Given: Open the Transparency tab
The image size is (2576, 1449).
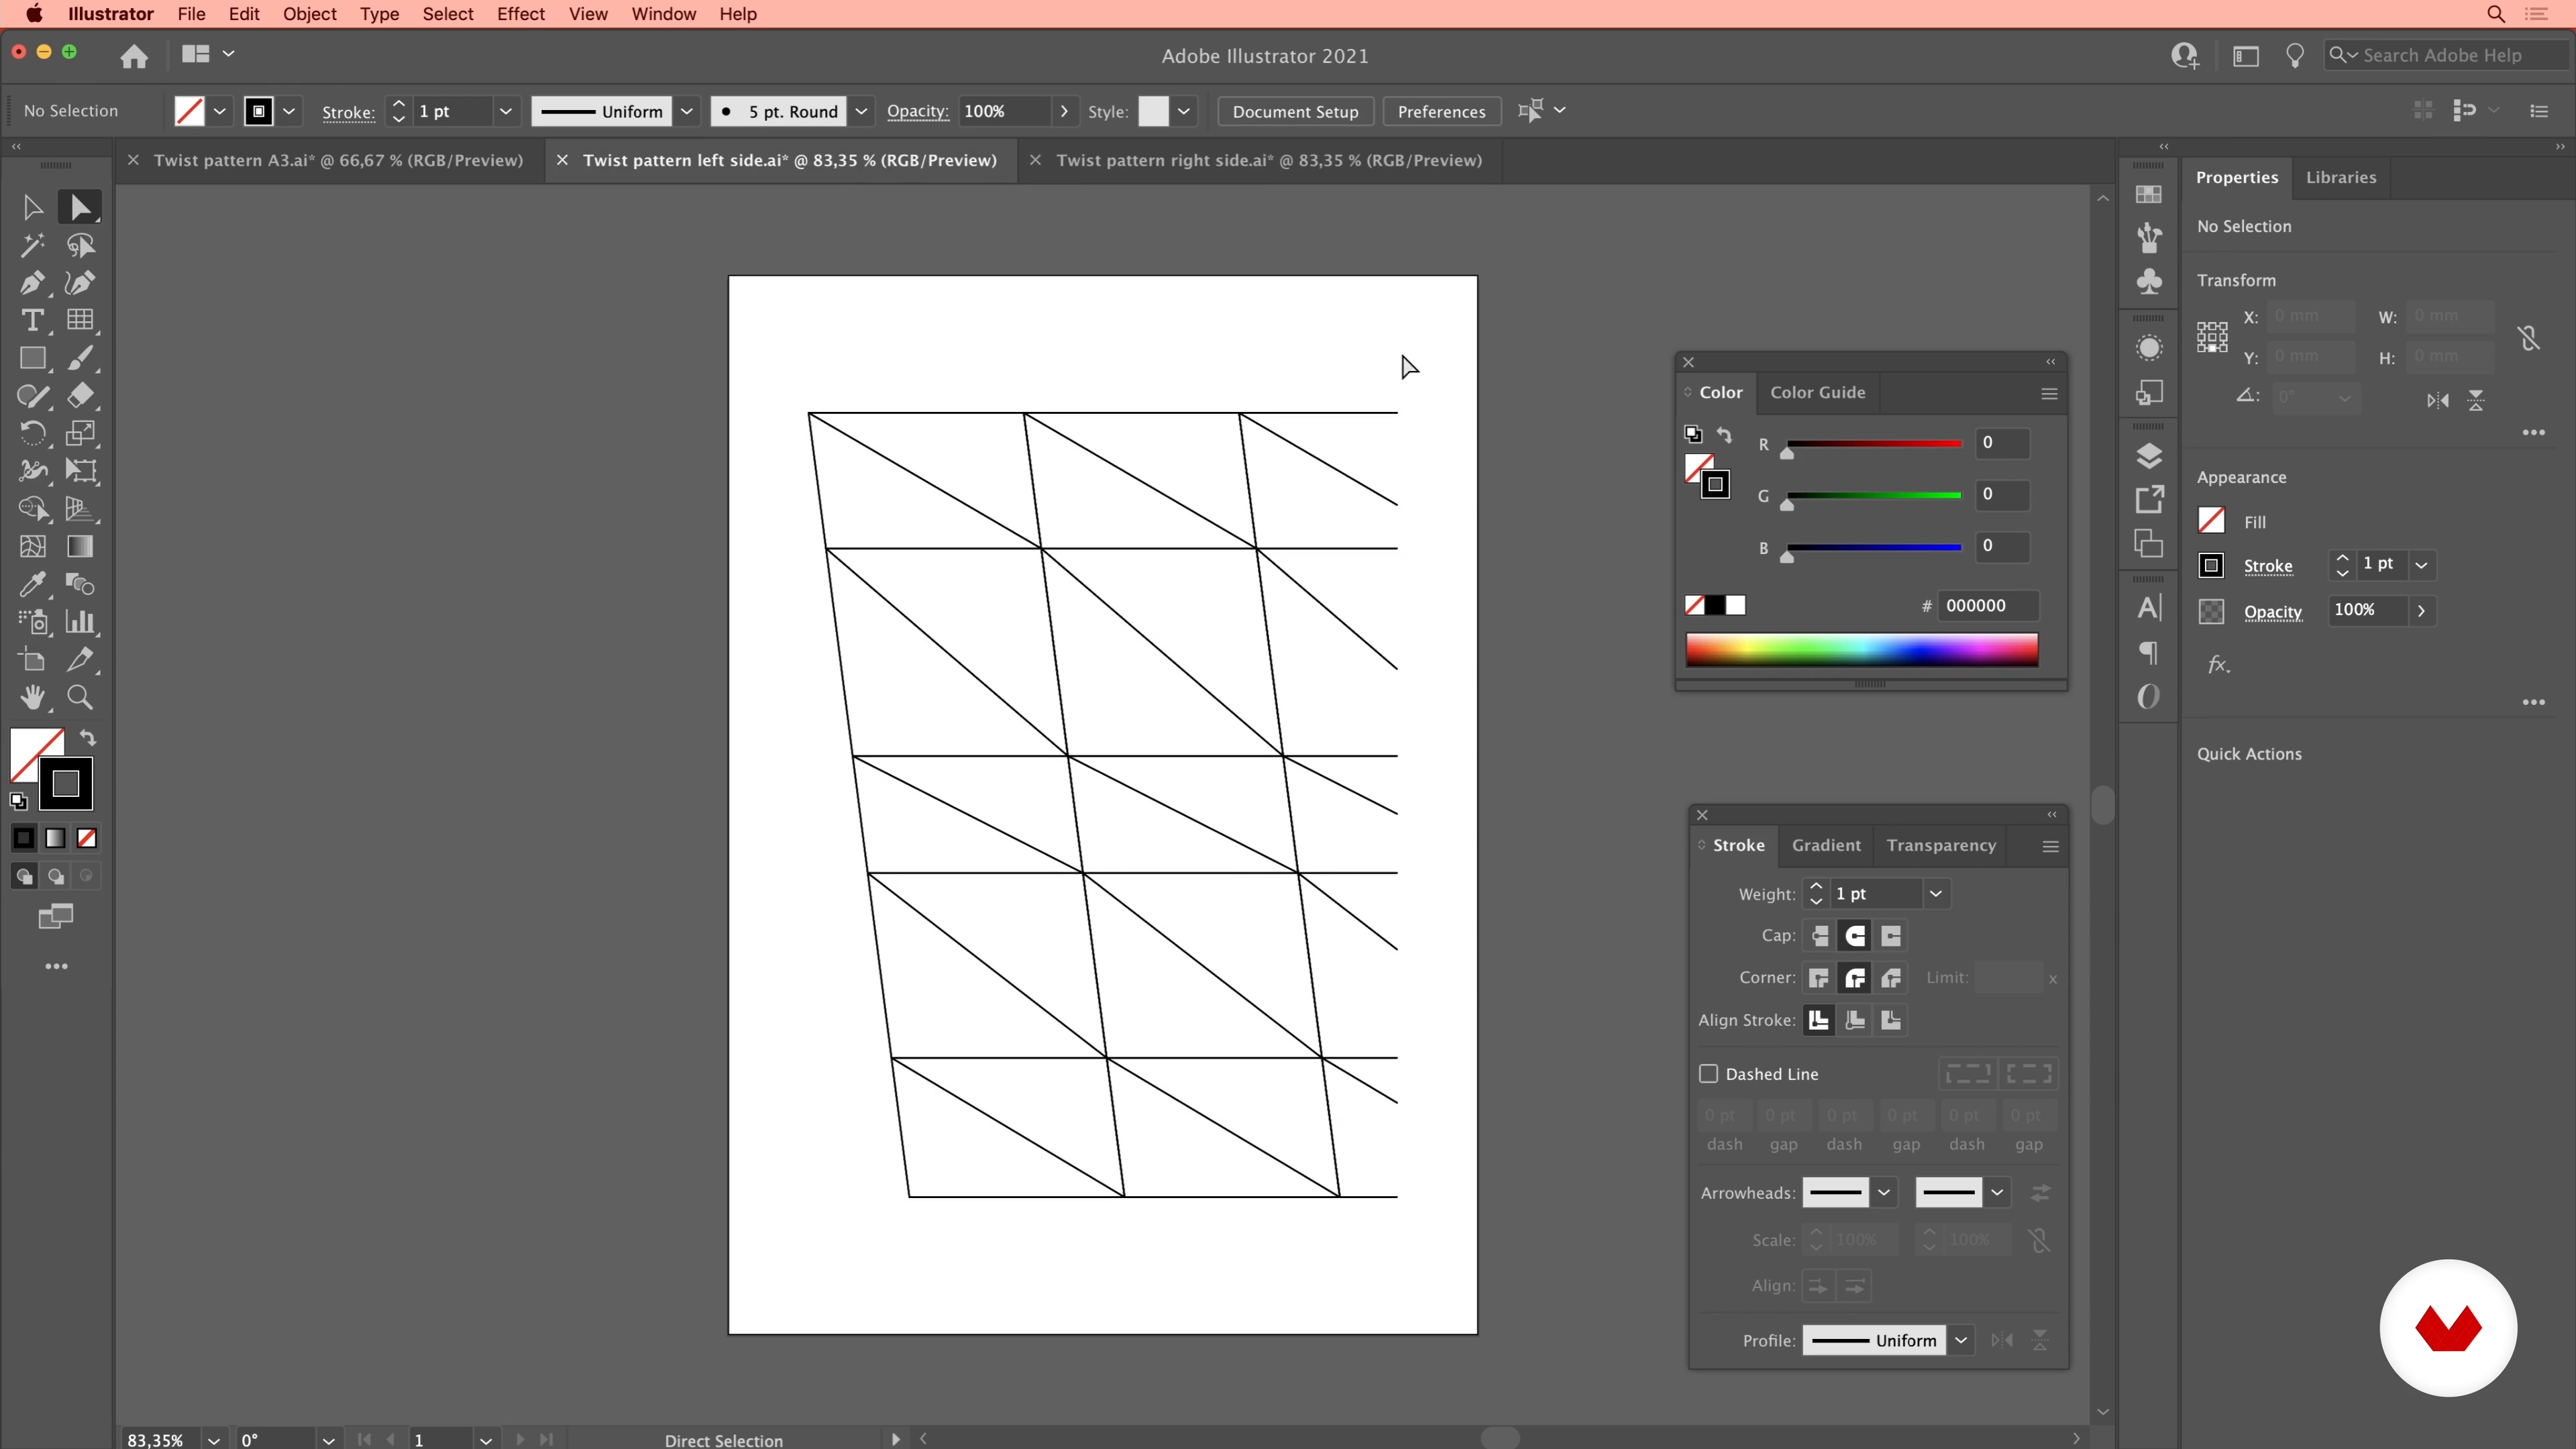Looking at the screenshot, I should [x=1941, y=845].
